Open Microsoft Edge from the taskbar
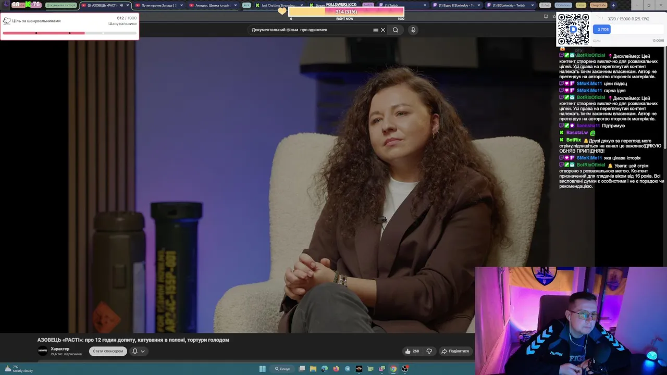 pyautogui.click(x=325, y=369)
